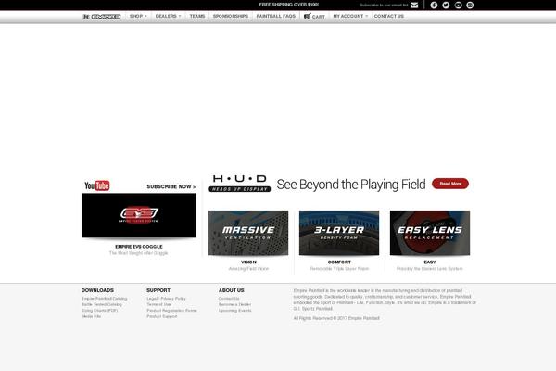The height and width of the screenshot is (371, 556).
Task: Click the Read More button
Action: (450, 184)
